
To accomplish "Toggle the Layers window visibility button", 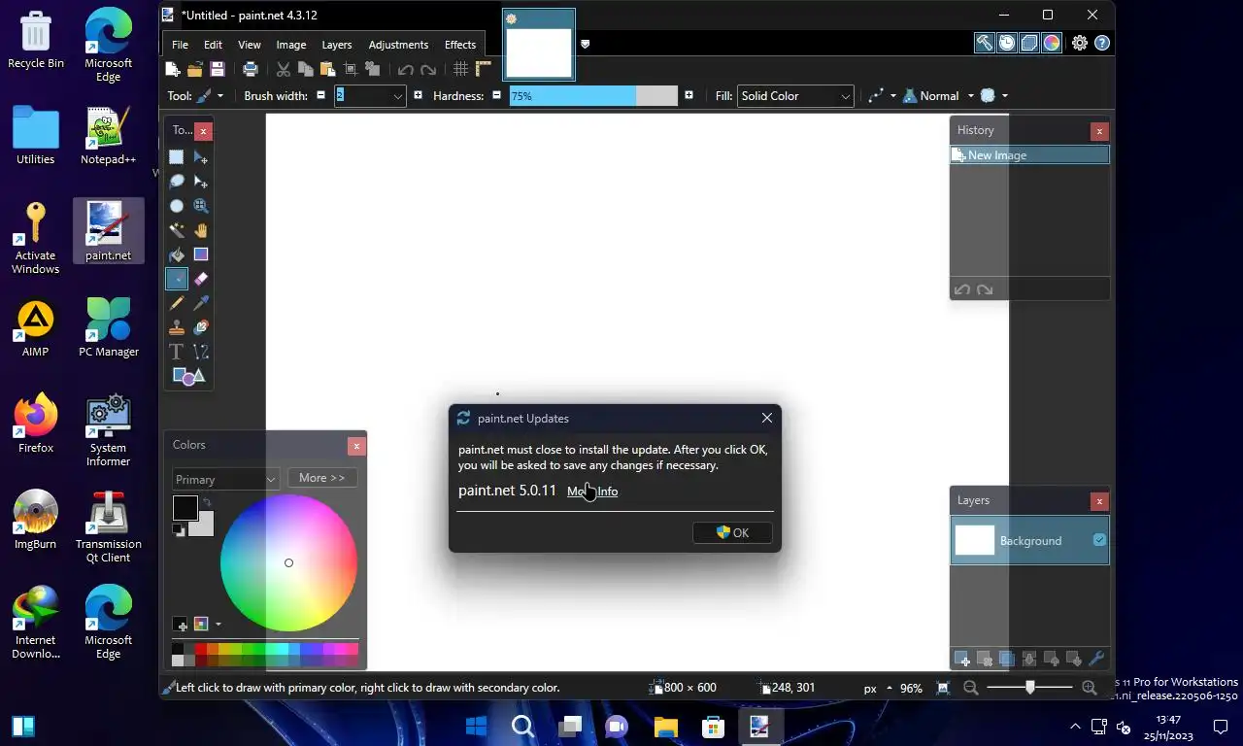I will pos(1029,43).
